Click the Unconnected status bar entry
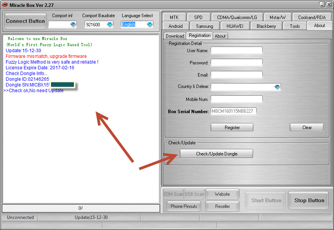This screenshot has height=230, width=334. (20, 217)
